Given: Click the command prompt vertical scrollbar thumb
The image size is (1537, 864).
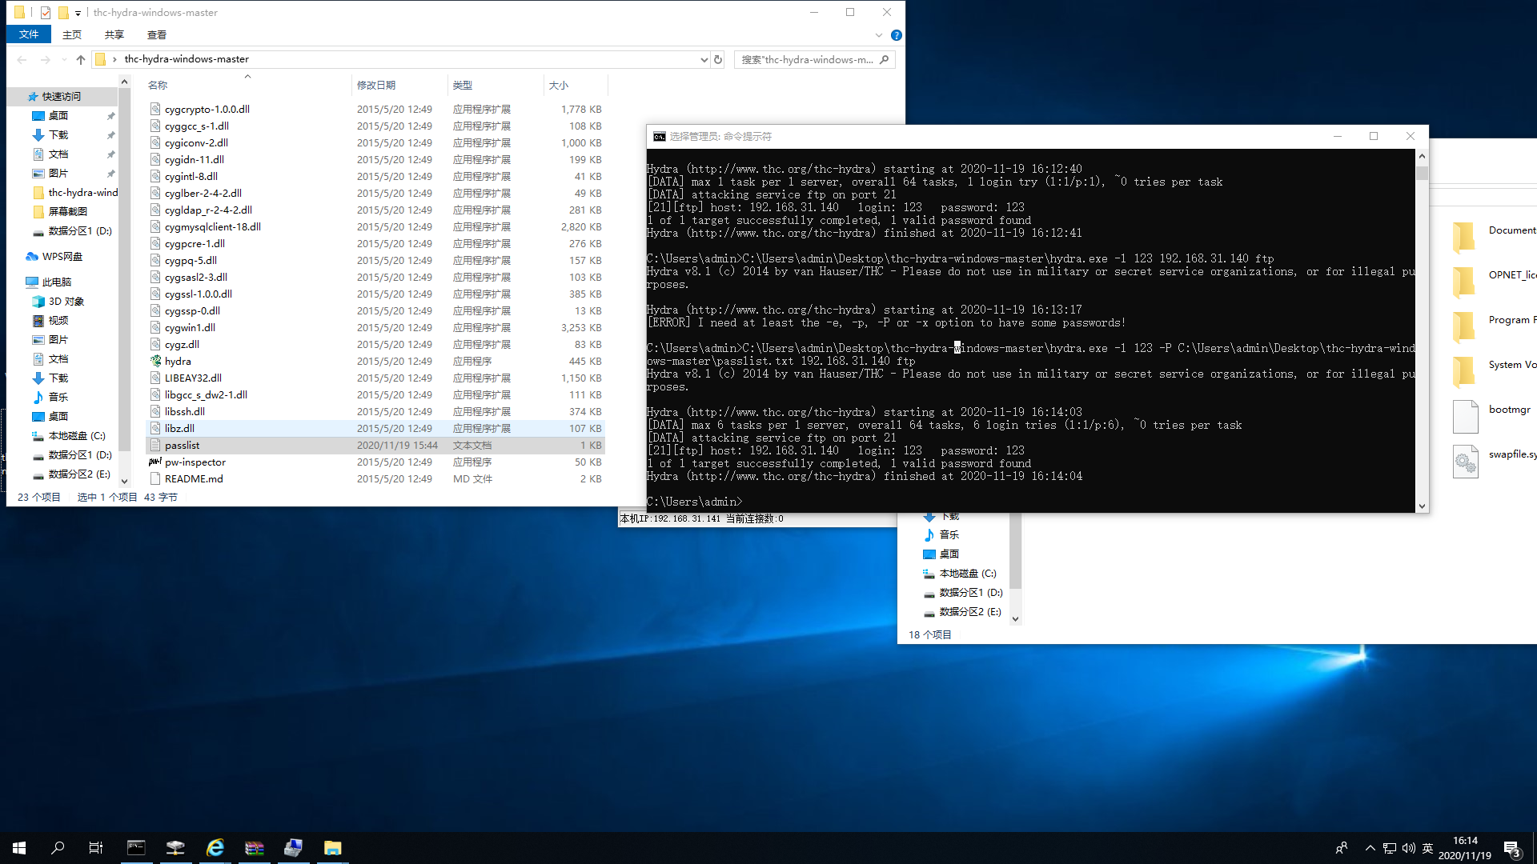Looking at the screenshot, I should (x=1422, y=173).
